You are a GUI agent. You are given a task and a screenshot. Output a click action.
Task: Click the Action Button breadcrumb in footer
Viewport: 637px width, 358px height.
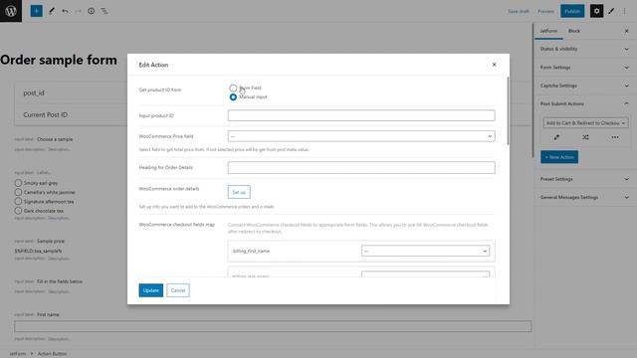point(52,354)
